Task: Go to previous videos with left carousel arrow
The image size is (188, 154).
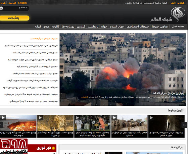Action: (x=1, y=125)
